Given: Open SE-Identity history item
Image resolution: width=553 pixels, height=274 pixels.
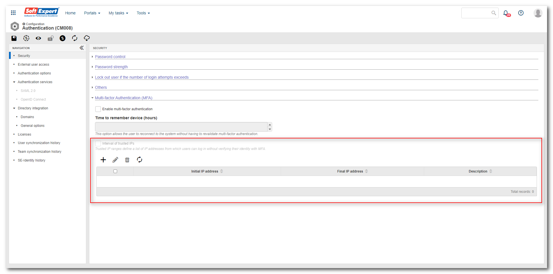Looking at the screenshot, I should [31, 160].
